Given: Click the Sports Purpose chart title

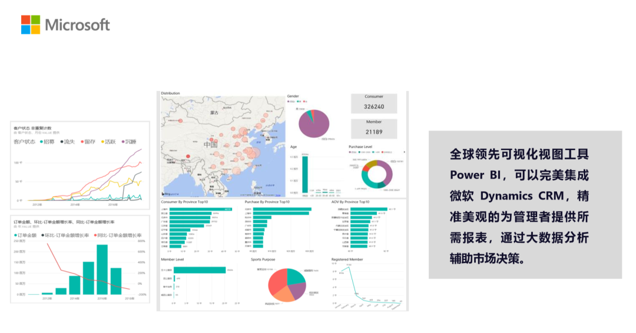Looking at the screenshot, I should coord(263,259).
